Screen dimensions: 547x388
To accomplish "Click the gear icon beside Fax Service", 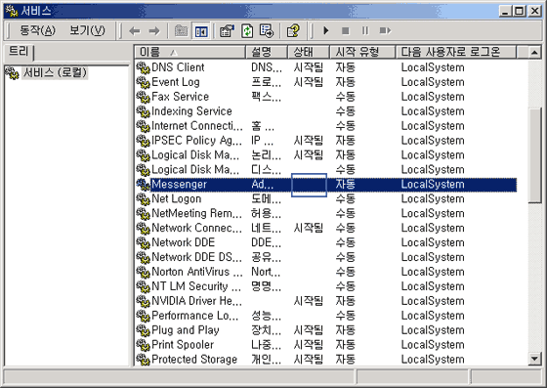I will [x=143, y=97].
